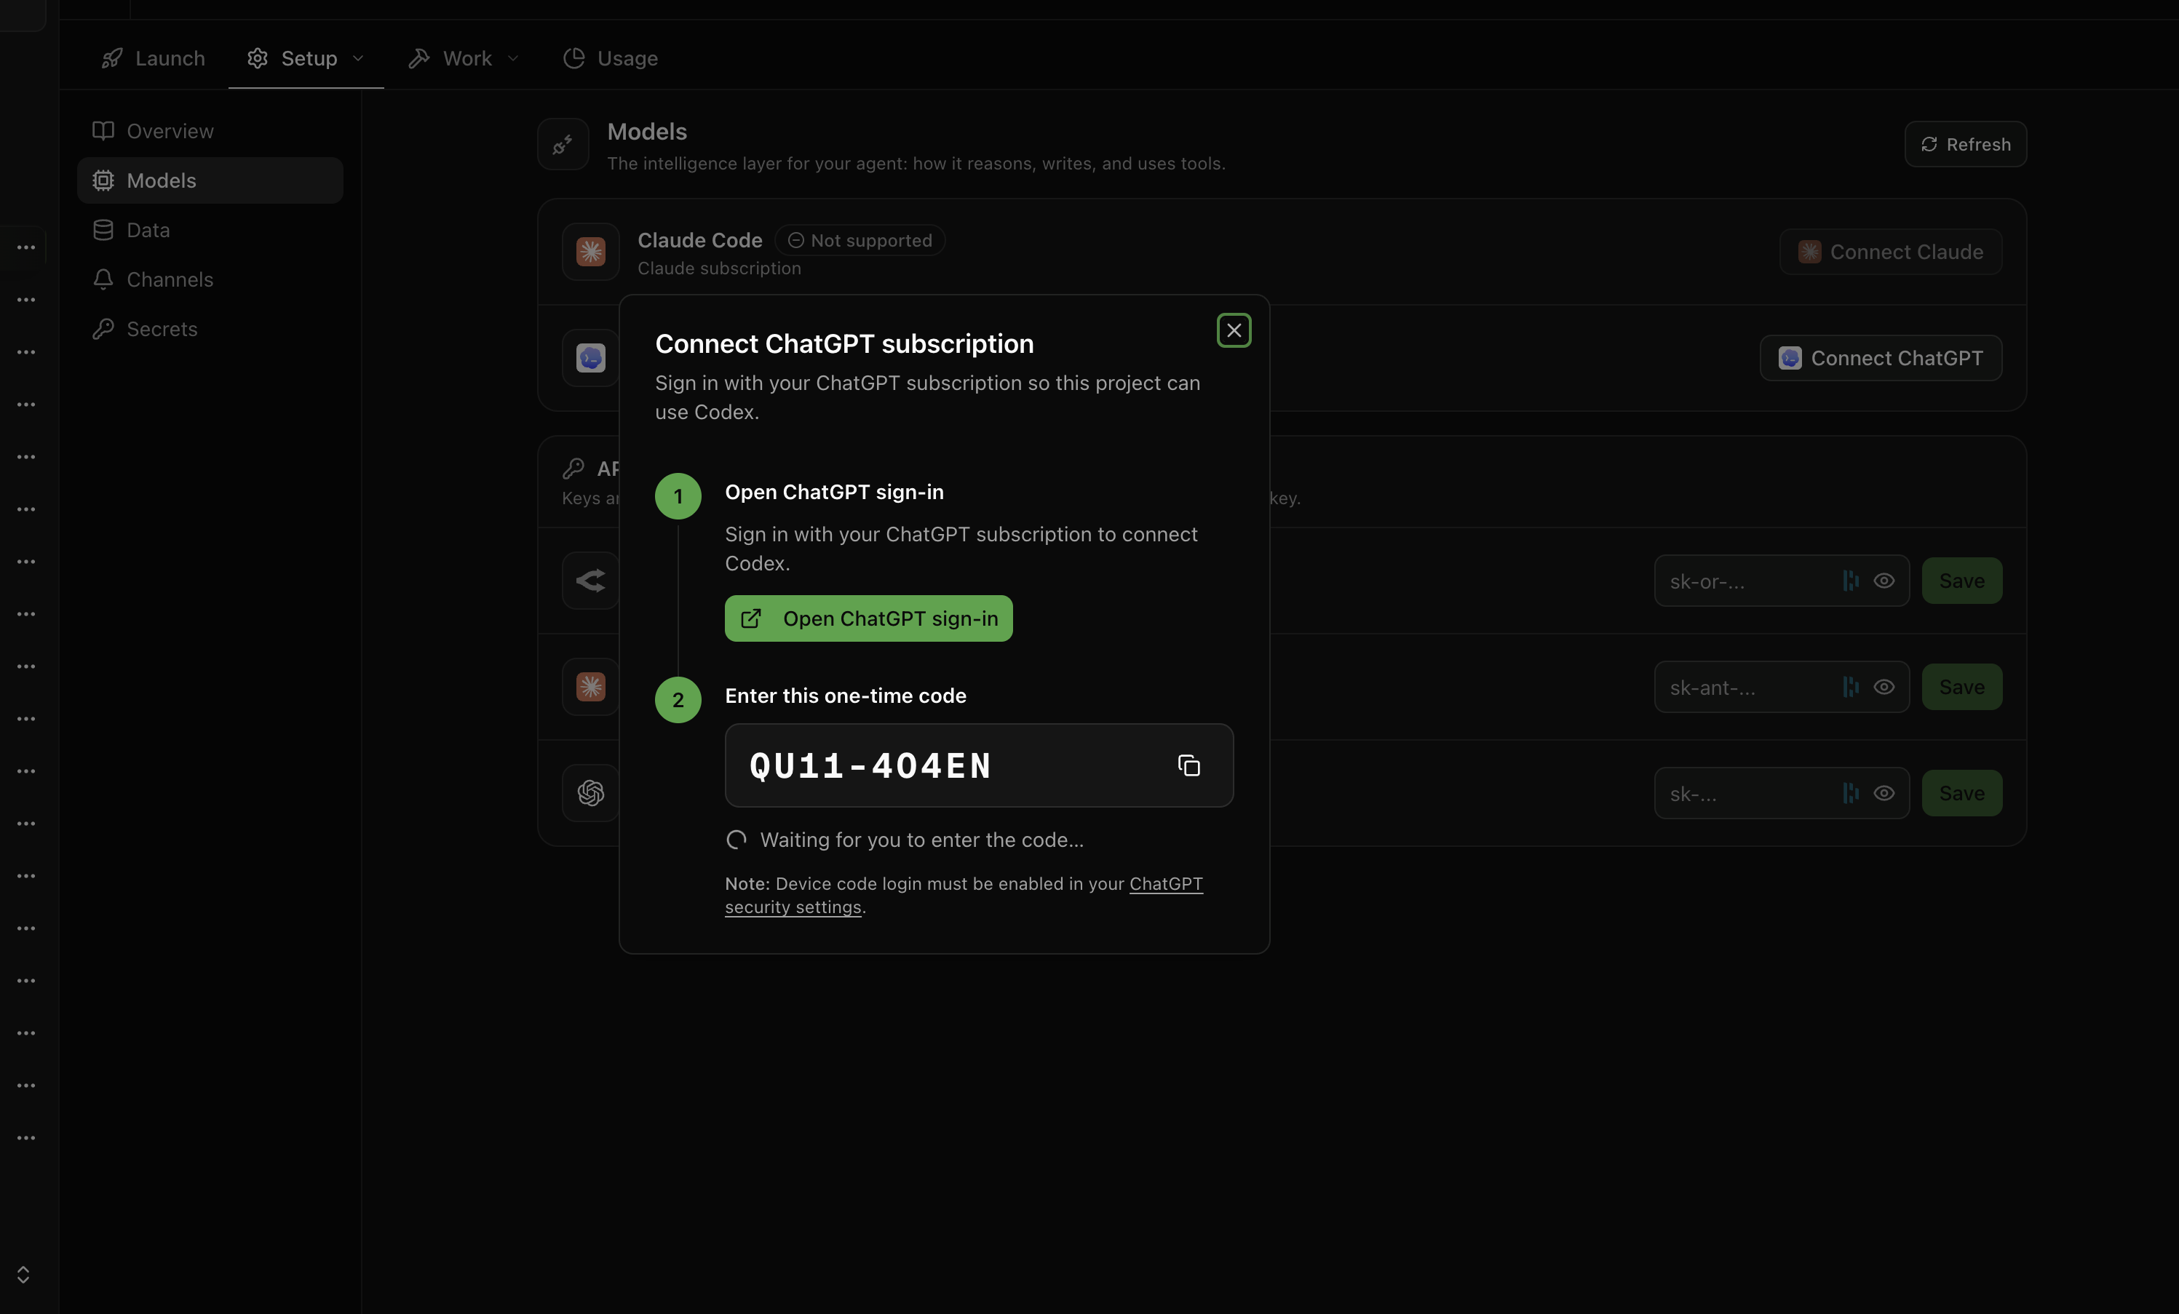Click the Anthropic API key provider icon
2179x1314 pixels.
click(591, 687)
